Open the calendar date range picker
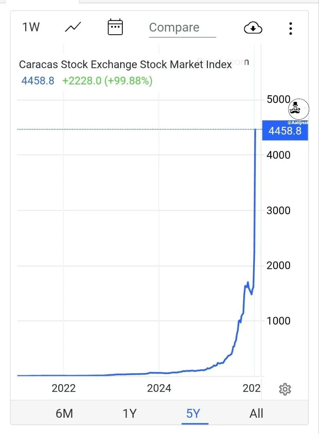Screen dimensions: 319x434 (x=115, y=27)
